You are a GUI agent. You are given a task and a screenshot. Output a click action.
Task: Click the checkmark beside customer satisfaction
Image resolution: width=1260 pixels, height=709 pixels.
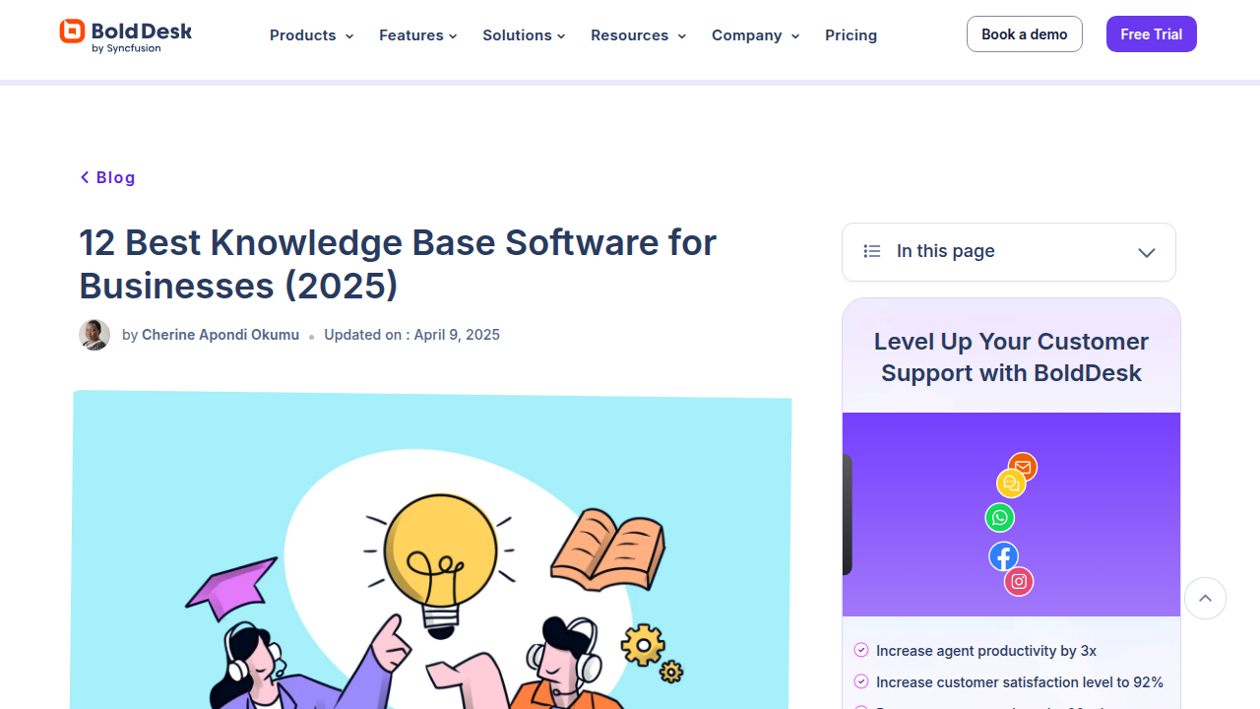pos(861,681)
